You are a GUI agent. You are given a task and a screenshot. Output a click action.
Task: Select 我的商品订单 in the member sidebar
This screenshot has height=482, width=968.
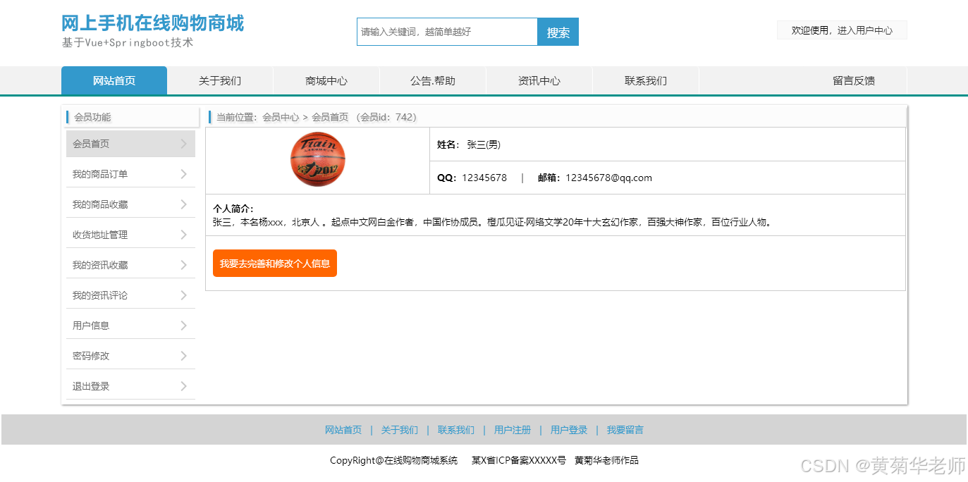click(130, 174)
